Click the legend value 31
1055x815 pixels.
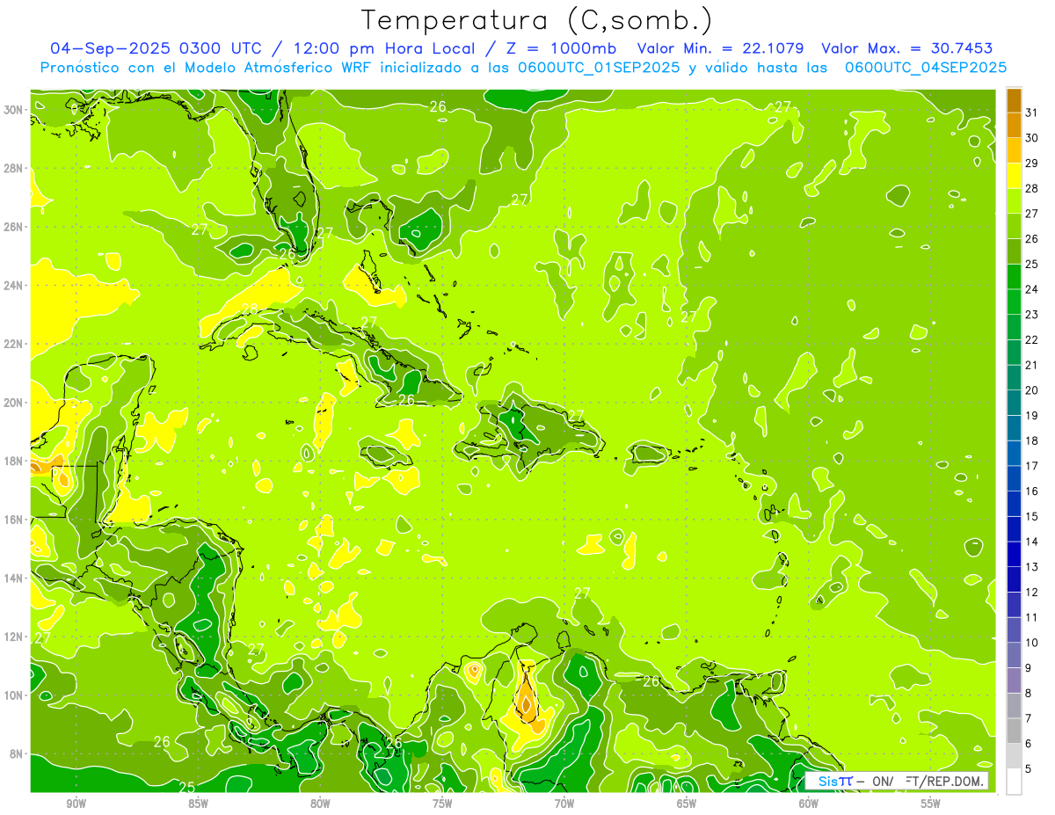pyautogui.click(x=1031, y=113)
